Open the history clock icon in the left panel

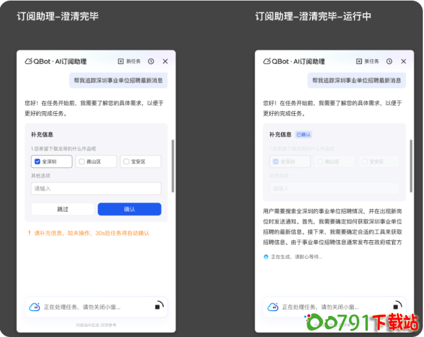point(151,62)
